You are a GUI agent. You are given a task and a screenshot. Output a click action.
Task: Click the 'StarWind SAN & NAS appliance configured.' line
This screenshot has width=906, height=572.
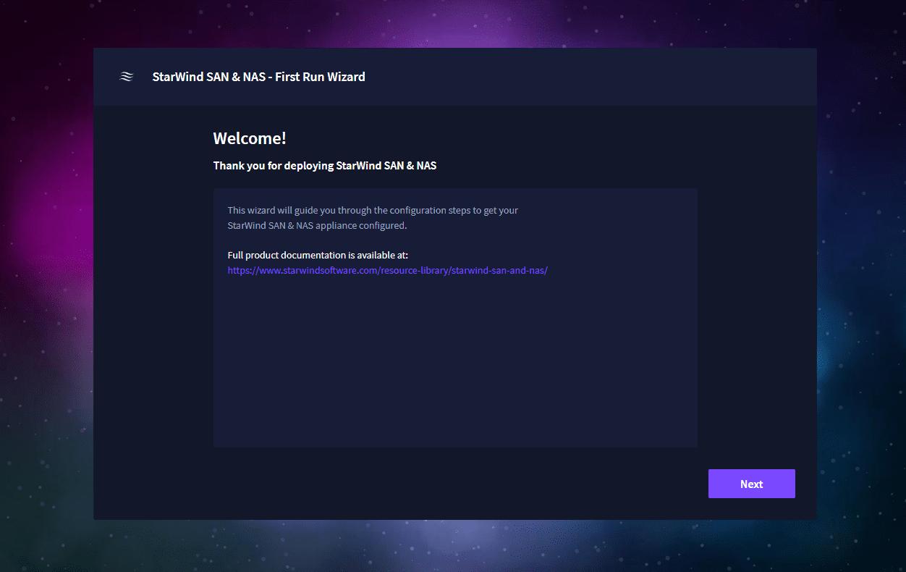click(317, 225)
